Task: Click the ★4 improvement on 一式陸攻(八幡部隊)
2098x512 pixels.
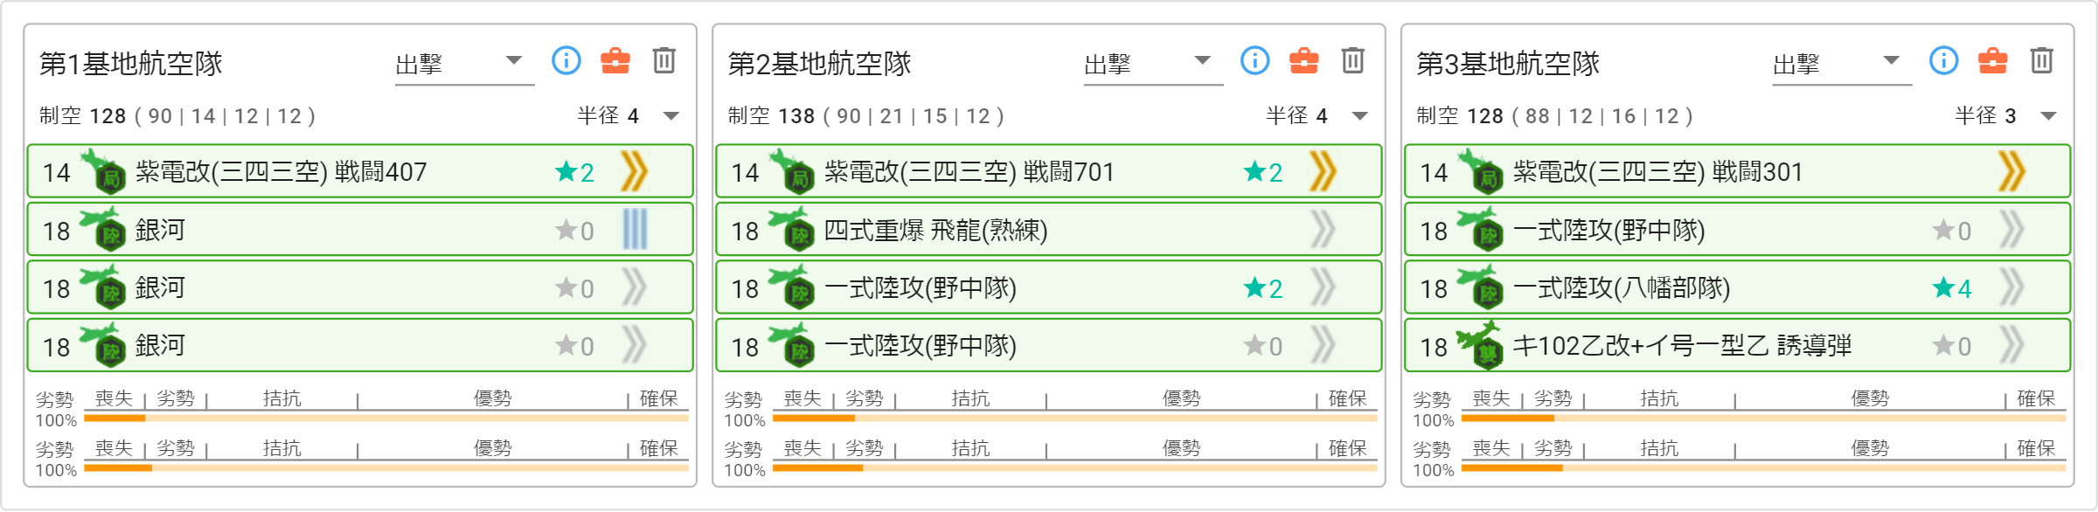Action: click(1952, 288)
